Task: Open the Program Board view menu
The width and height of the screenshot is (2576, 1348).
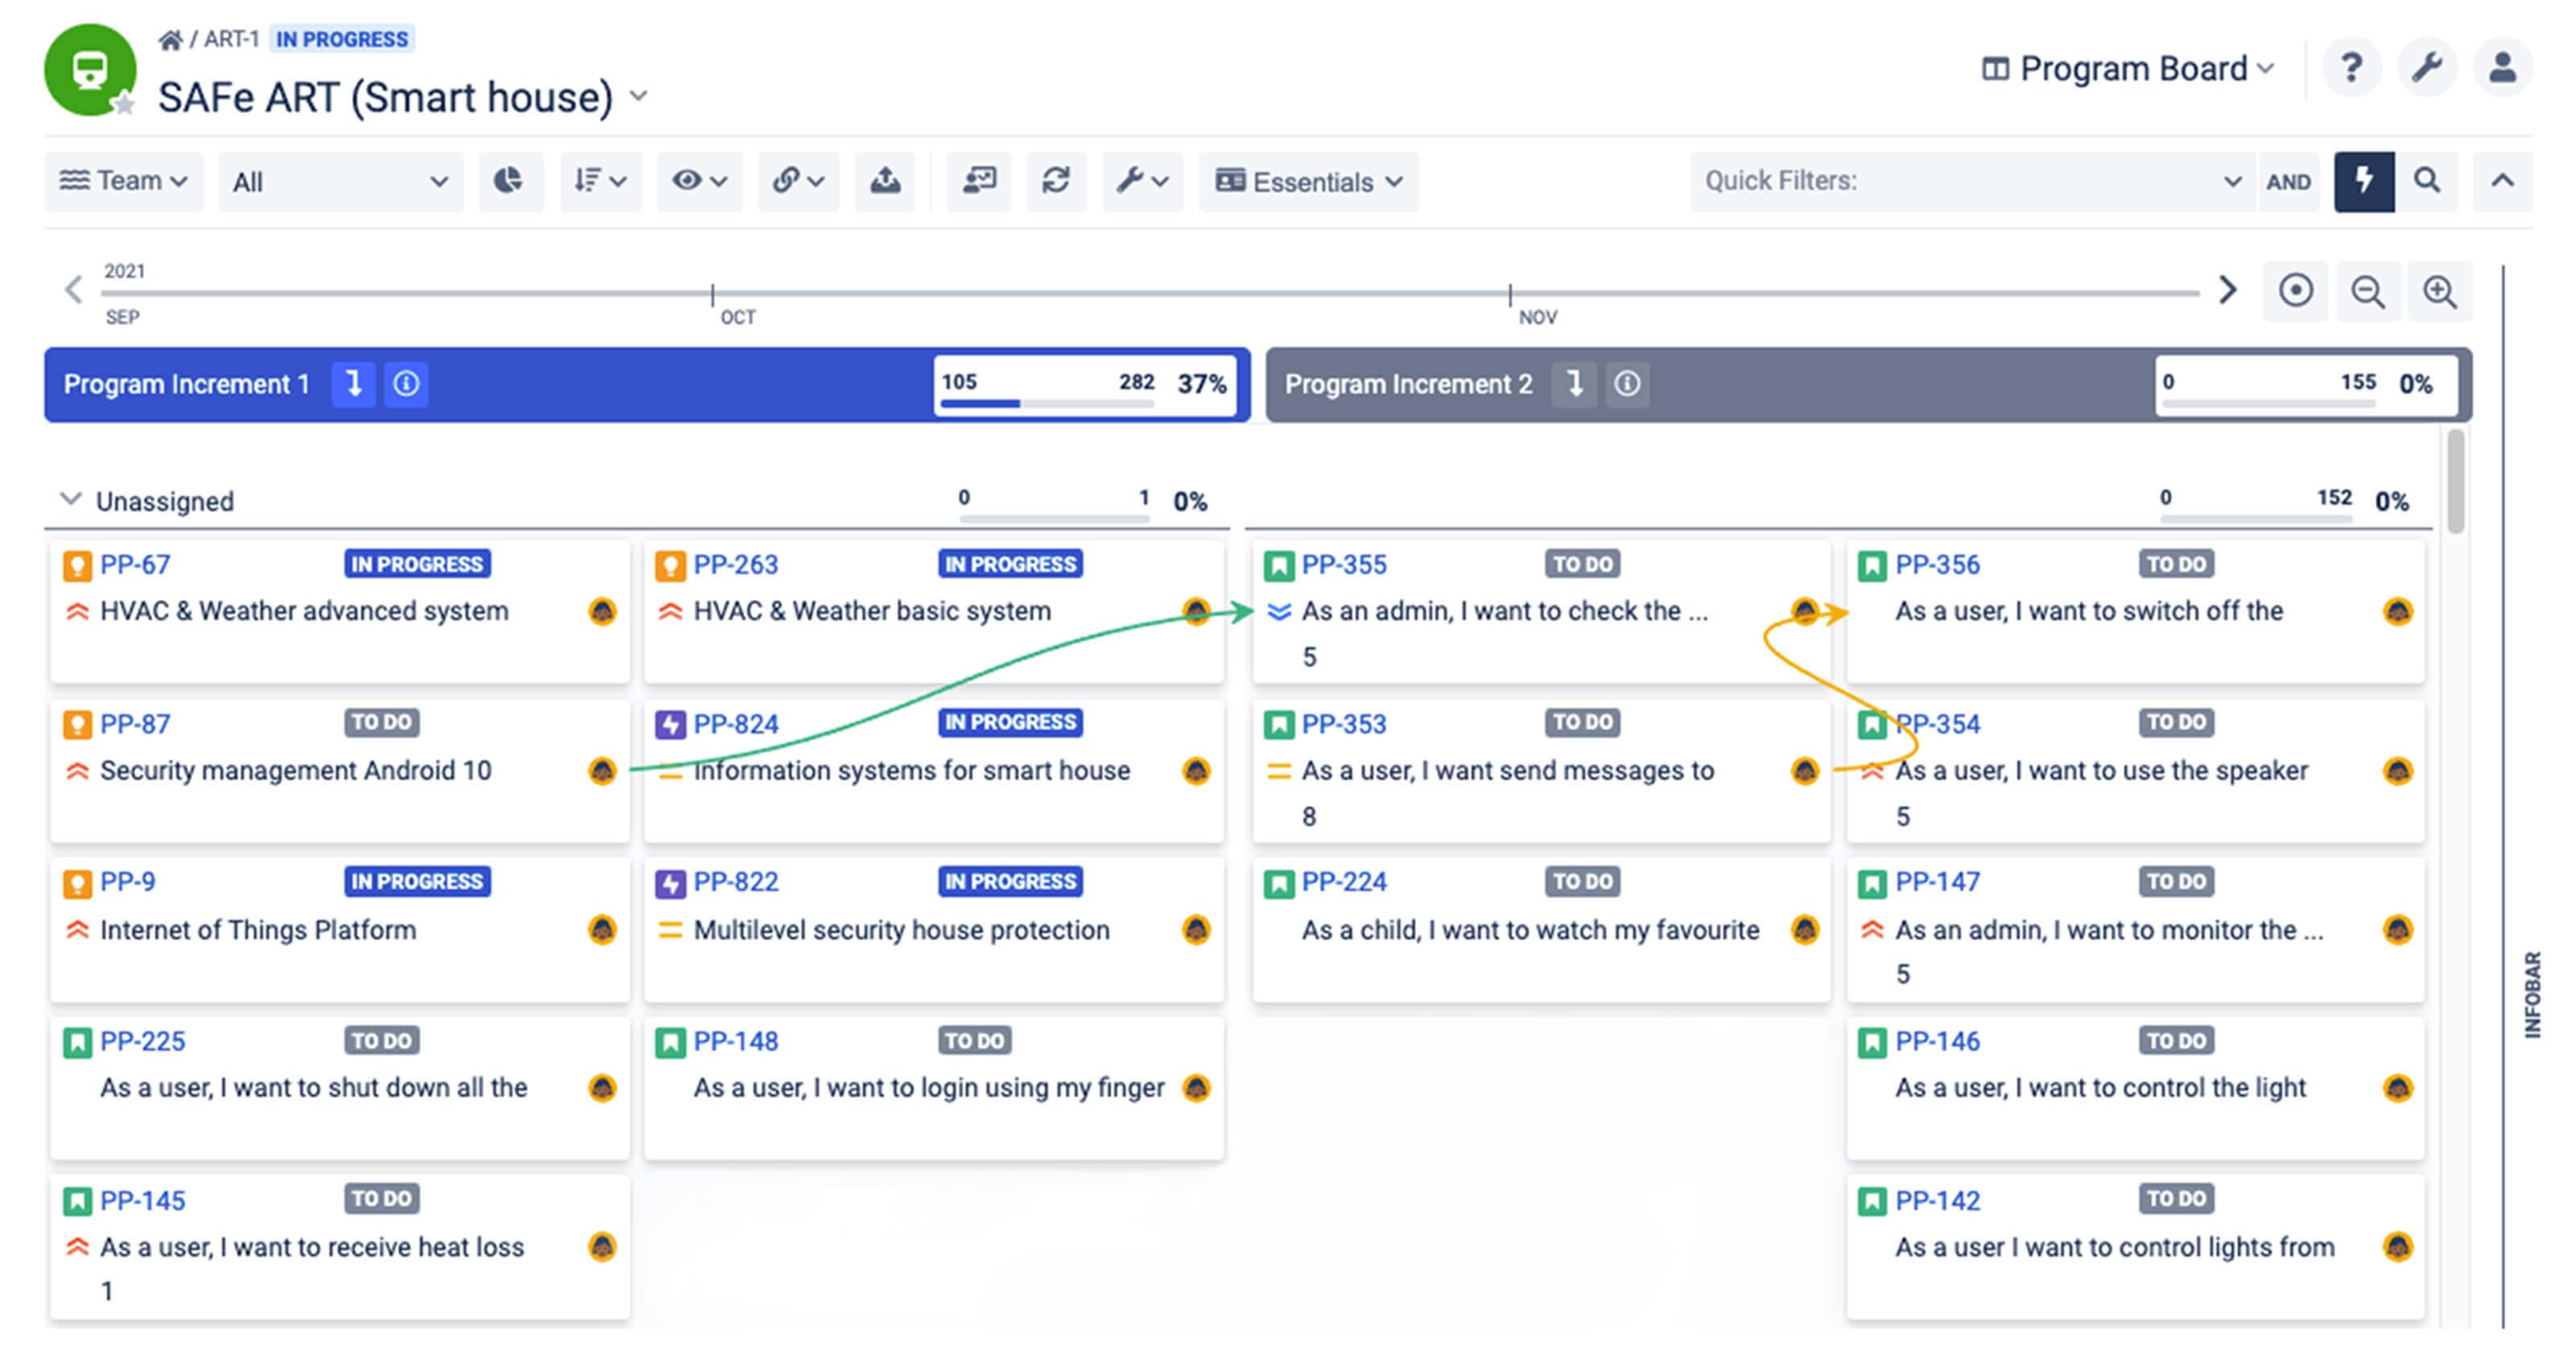Action: click(2129, 68)
